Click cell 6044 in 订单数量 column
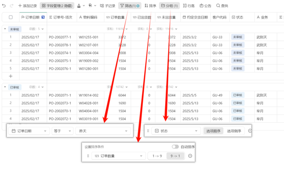The height and width of the screenshot is (187, 284). point(117,95)
